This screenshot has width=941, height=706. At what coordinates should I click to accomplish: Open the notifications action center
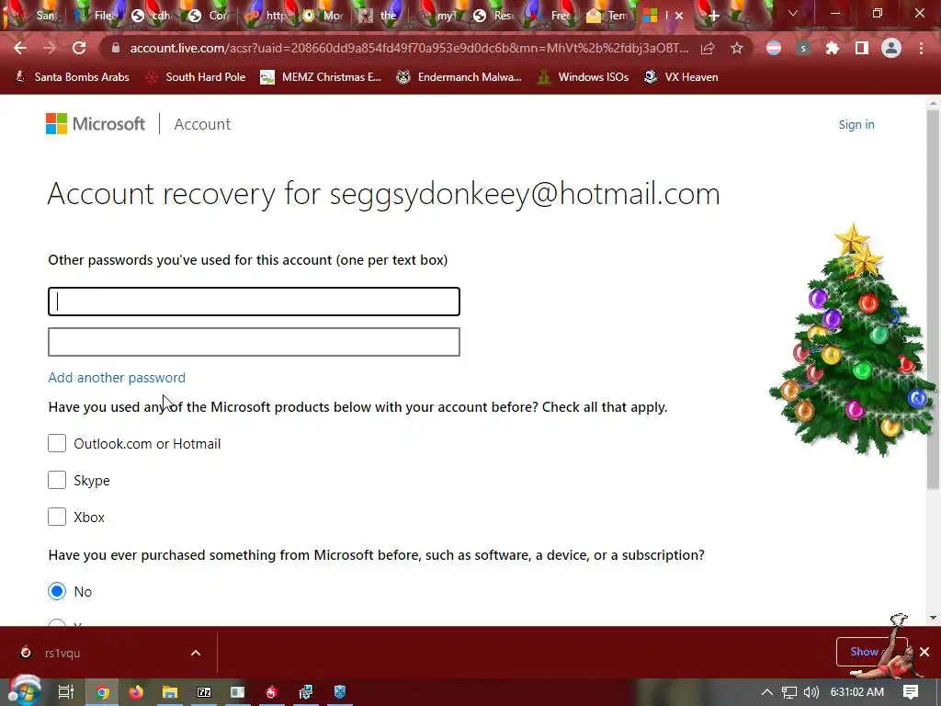(911, 692)
